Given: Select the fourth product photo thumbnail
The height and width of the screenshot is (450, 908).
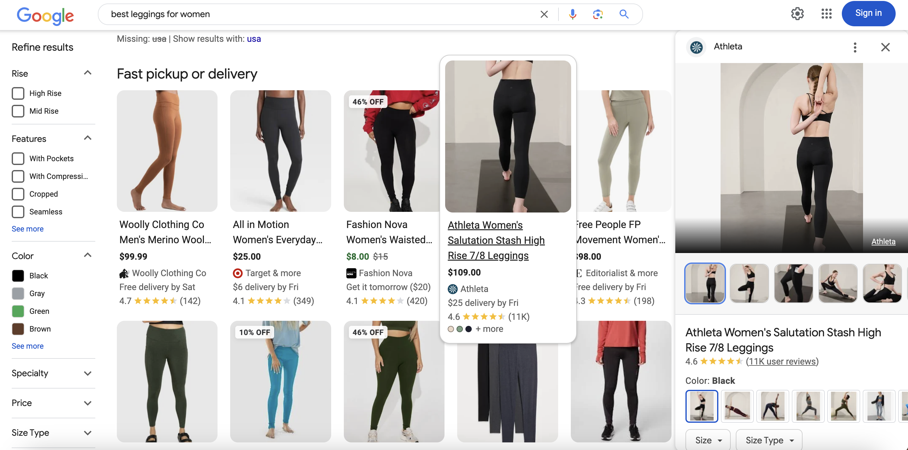Looking at the screenshot, I should (x=837, y=283).
